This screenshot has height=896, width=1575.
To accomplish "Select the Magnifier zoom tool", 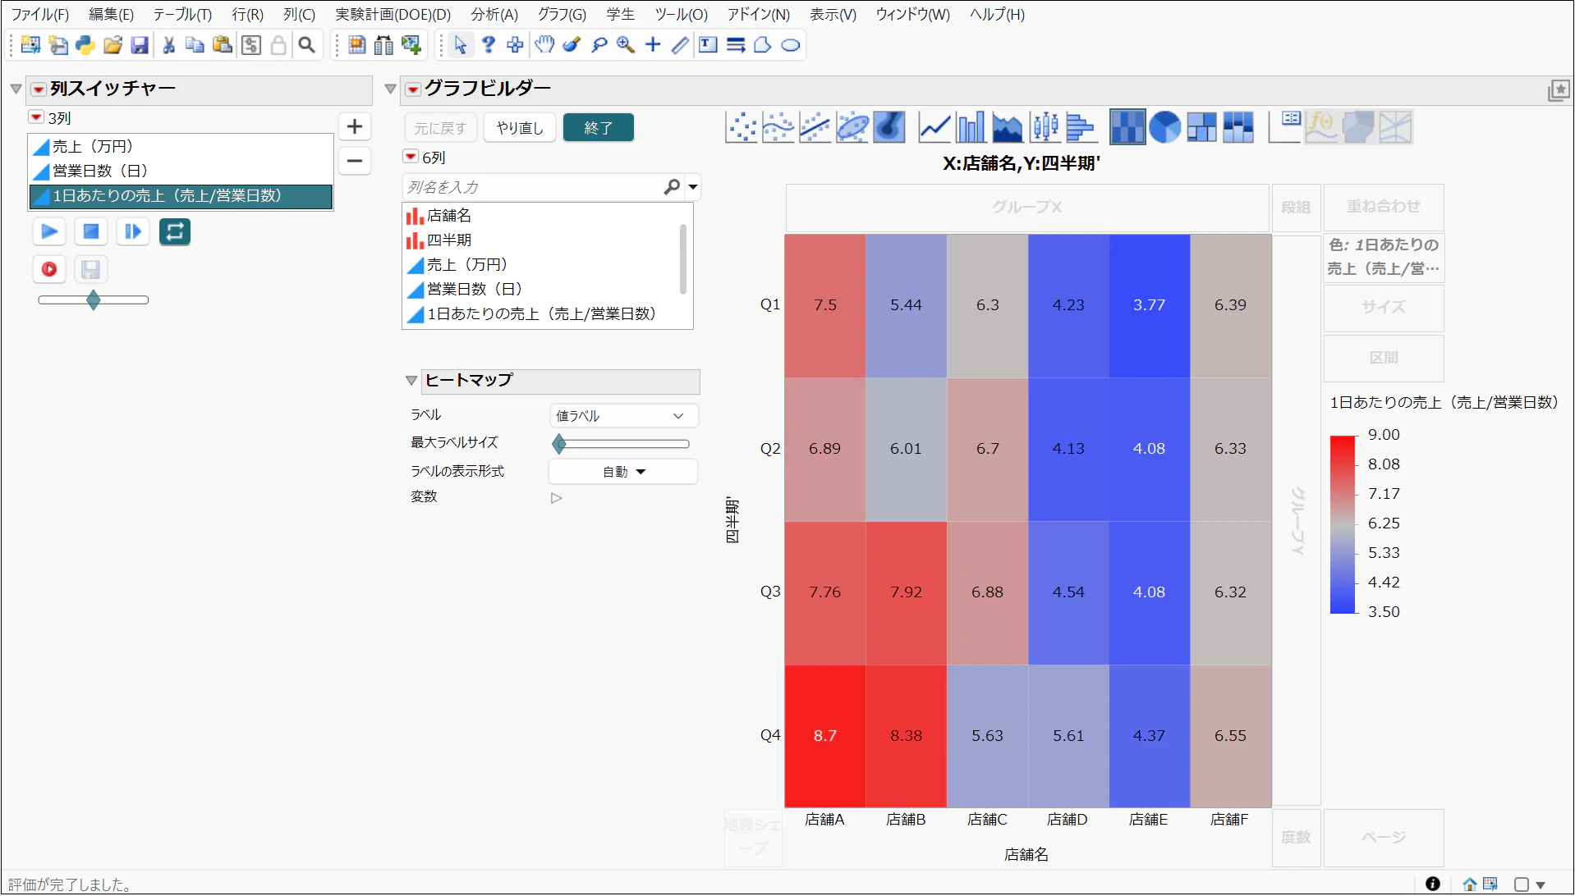I will coord(626,45).
